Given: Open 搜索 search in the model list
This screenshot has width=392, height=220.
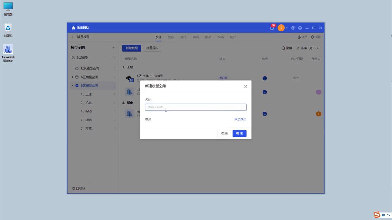Looking at the screenshot, I should tap(287, 48).
